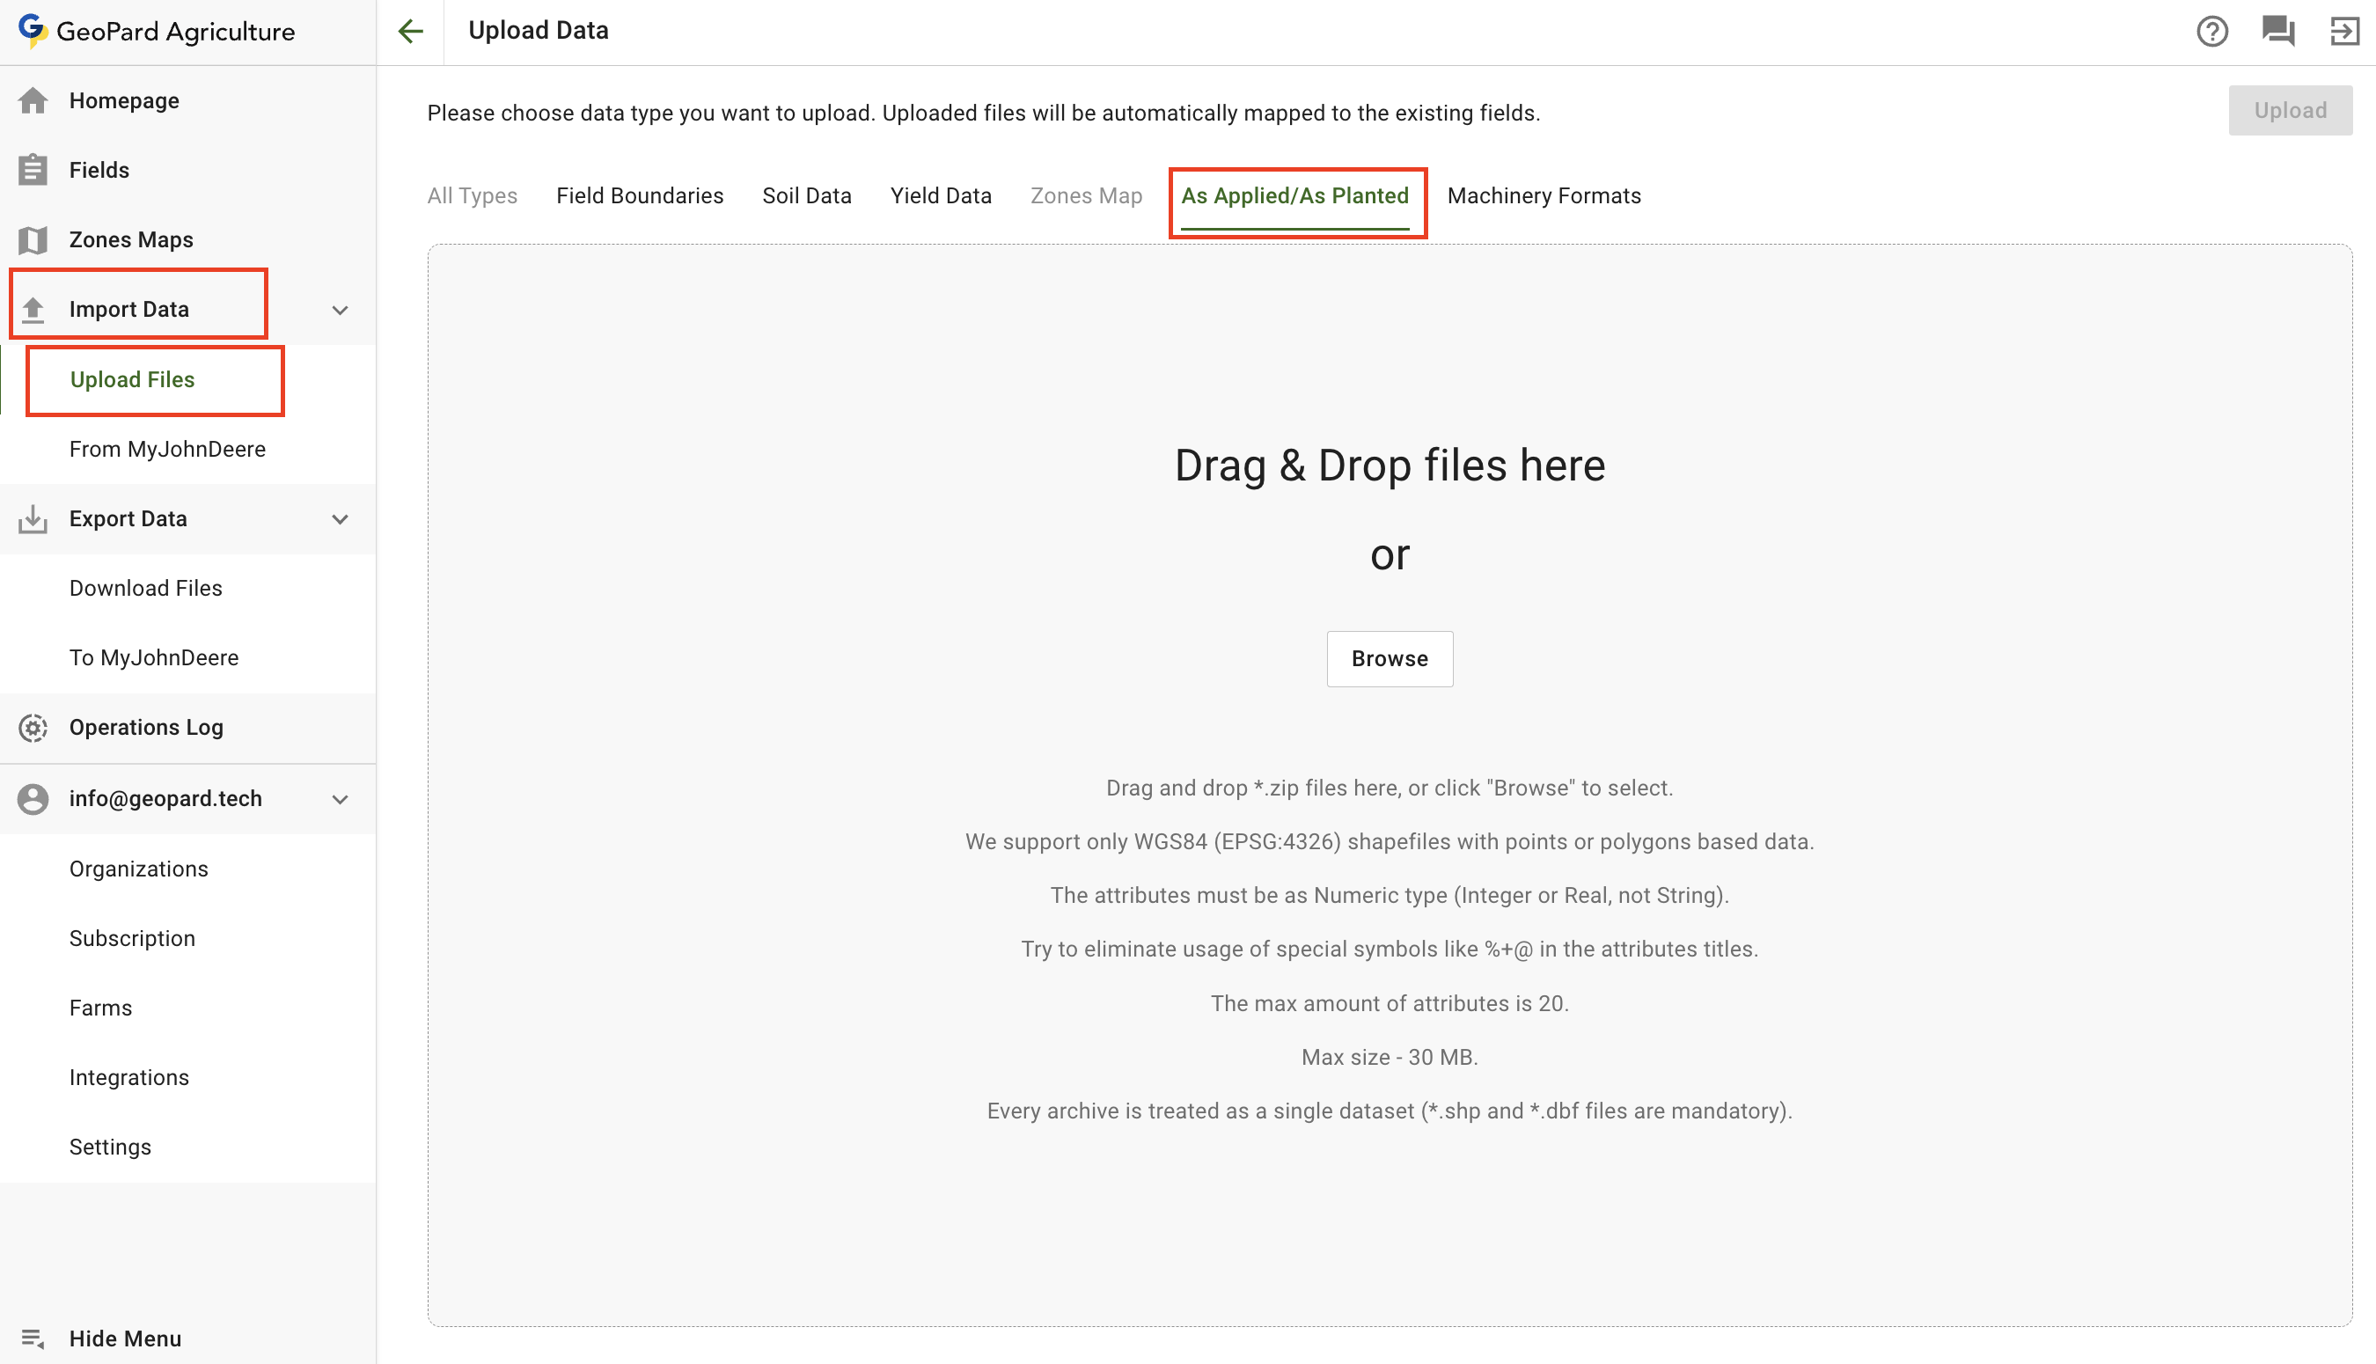Click the GeoPard Agriculture logo
The width and height of the screenshot is (2376, 1364).
coord(158,31)
